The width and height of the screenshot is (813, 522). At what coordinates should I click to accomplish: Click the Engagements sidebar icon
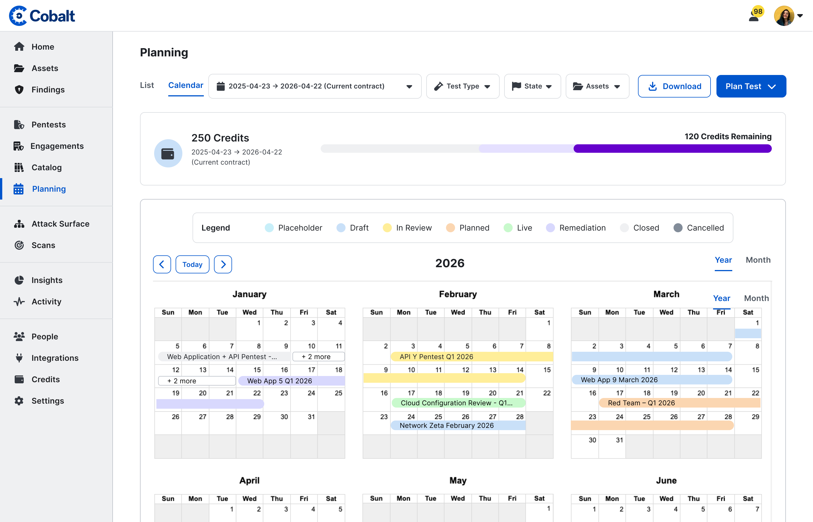pyautogui.click(x=18, y=146)
